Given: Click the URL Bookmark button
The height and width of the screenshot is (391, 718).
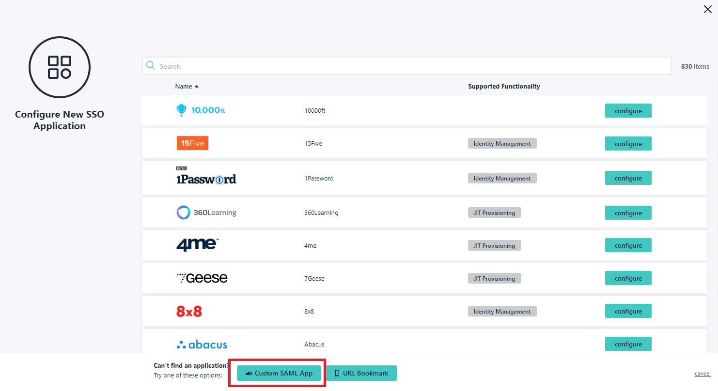Looking at the screenshot, I should click(361, 373).
